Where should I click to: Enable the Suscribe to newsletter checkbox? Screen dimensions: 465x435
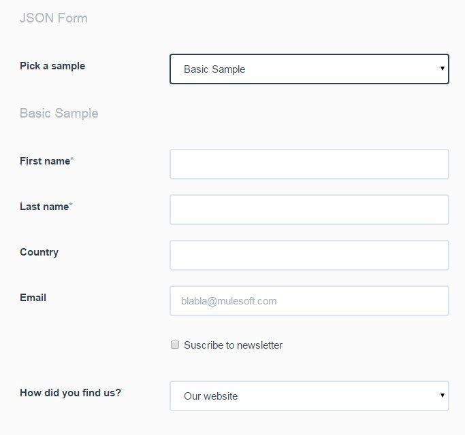pos(175,345)
